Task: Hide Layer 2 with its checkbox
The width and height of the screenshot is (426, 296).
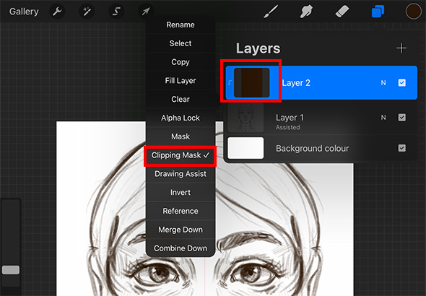Action: pyautogui.click(x=402, y=83)
